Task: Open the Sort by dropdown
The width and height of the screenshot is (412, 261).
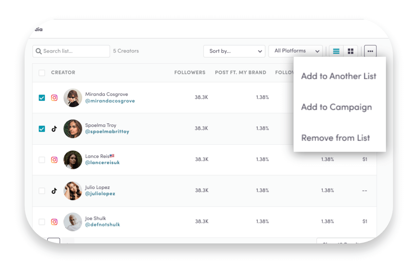Action: (x=234, y=51)
